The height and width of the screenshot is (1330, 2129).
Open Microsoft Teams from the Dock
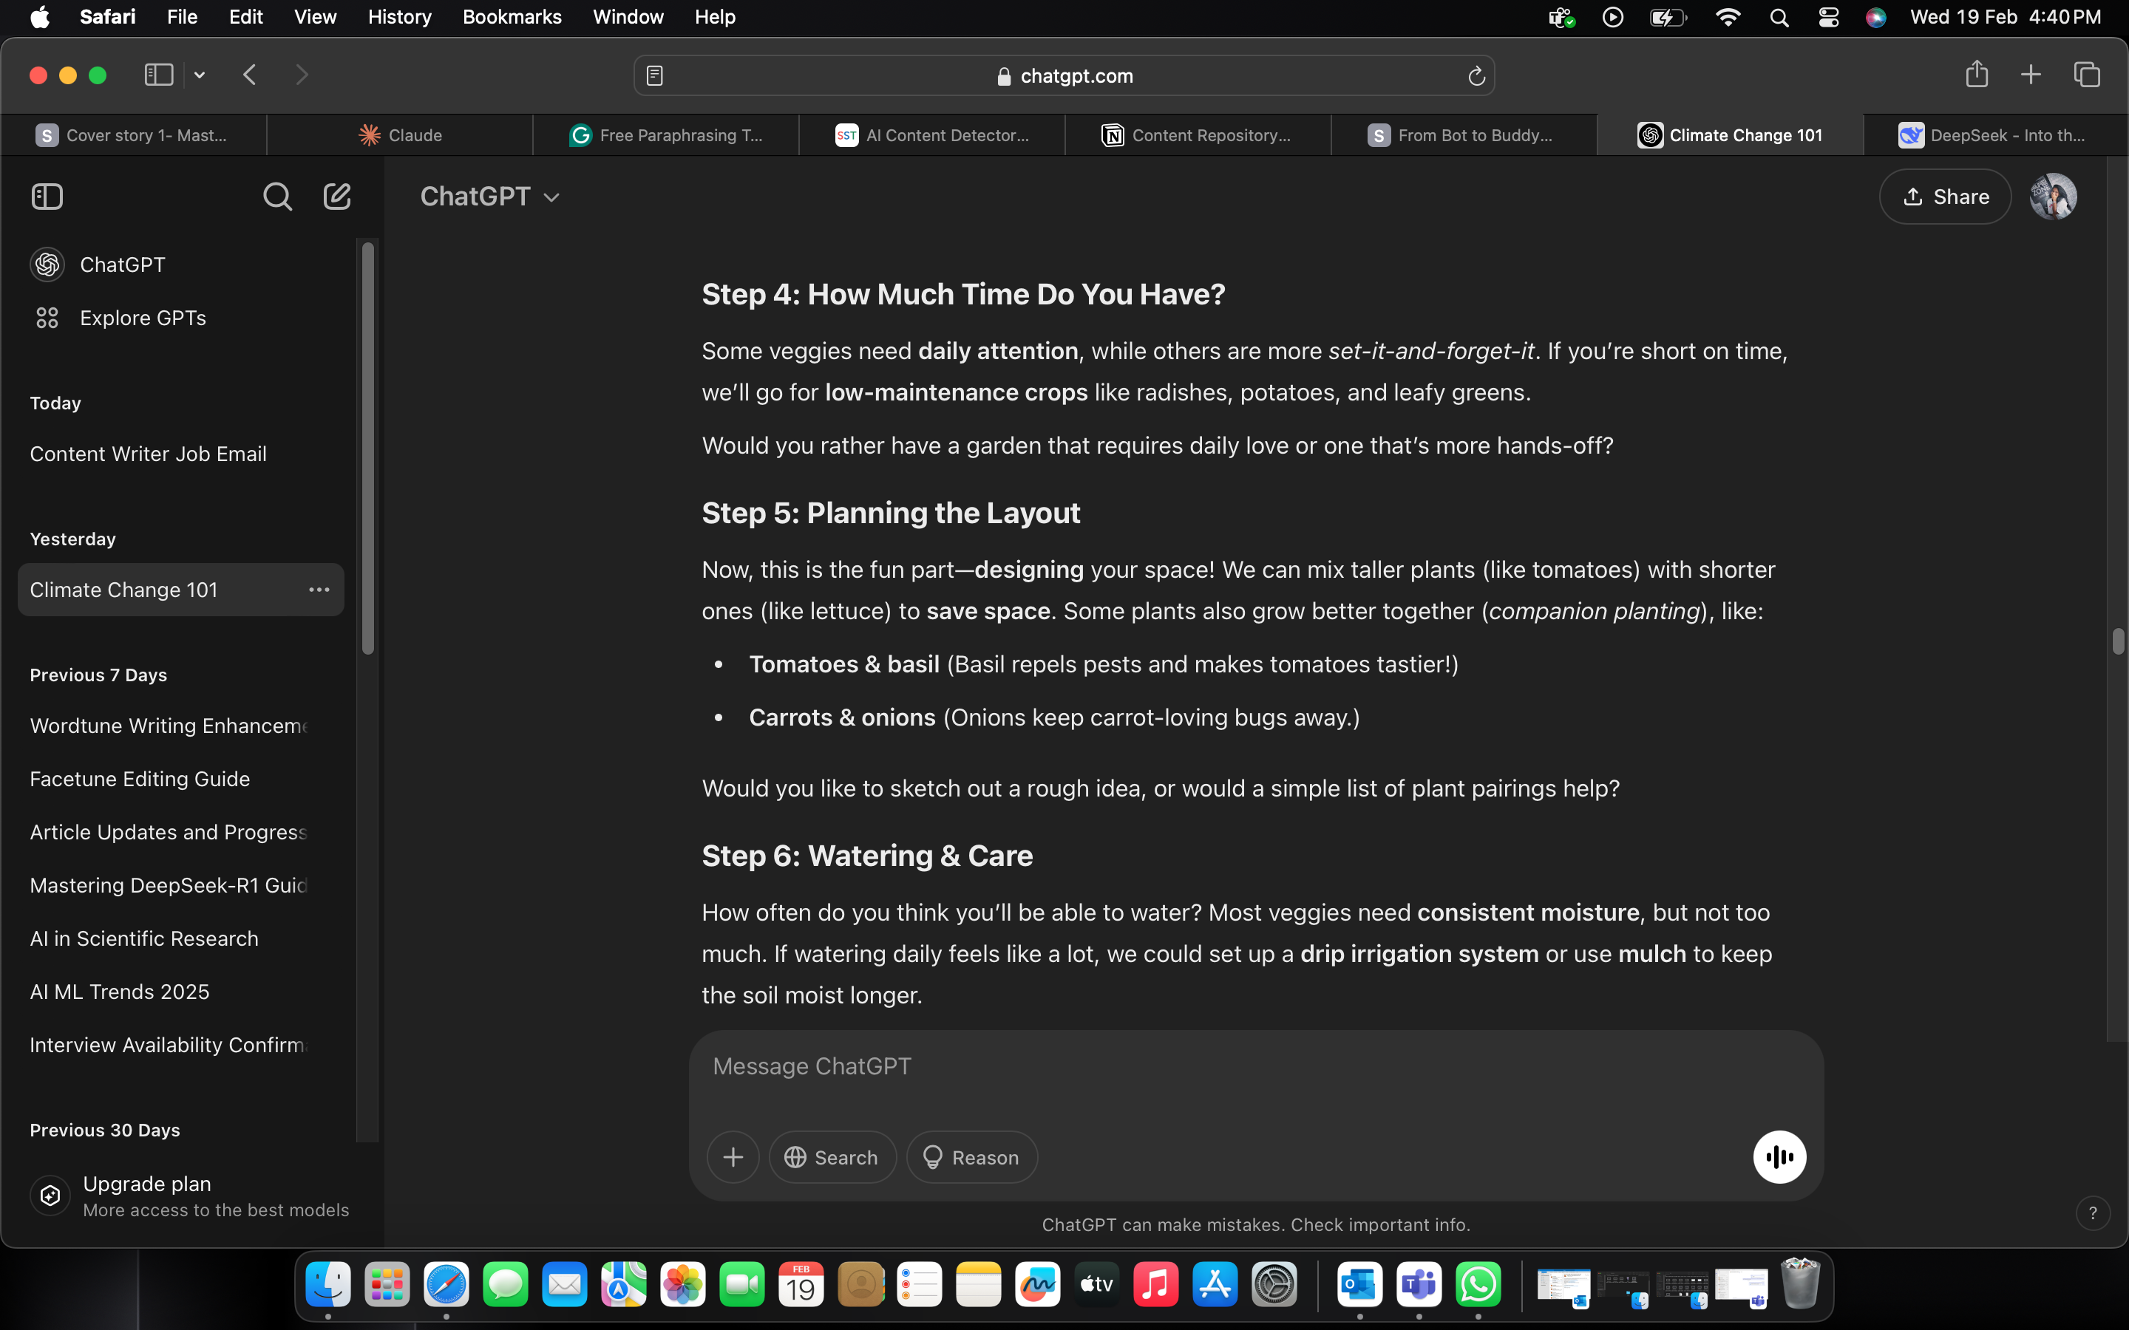point(1418,1284)
